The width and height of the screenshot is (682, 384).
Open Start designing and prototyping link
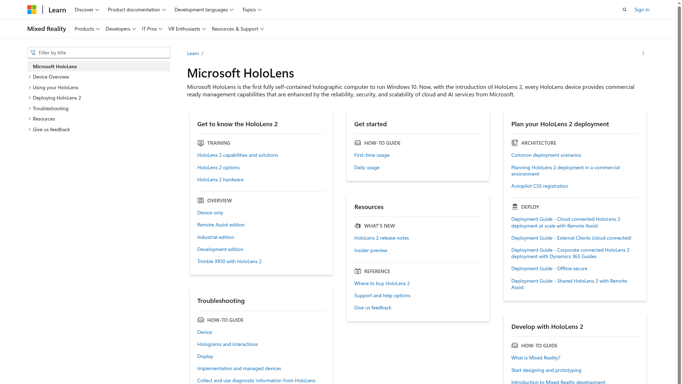pos(546,370)
